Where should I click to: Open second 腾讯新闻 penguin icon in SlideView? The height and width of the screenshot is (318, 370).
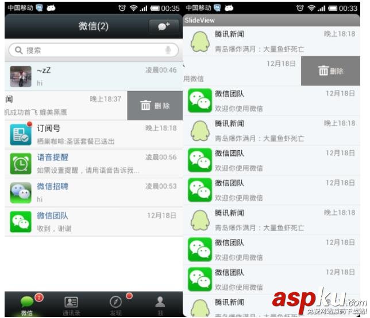[200, 131]
